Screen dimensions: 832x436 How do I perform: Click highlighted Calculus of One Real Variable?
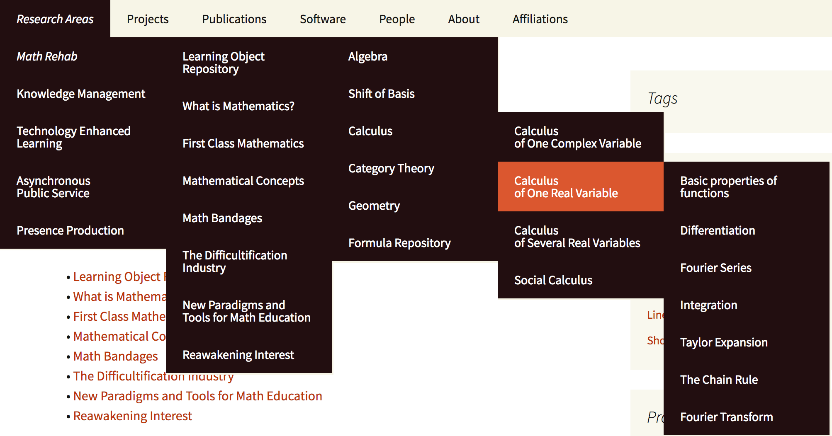coord(566,187)
